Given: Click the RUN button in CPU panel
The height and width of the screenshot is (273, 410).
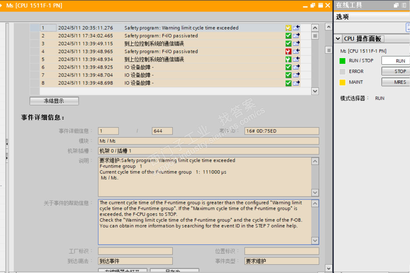Looking at the screenshot, I should point(396,61).
